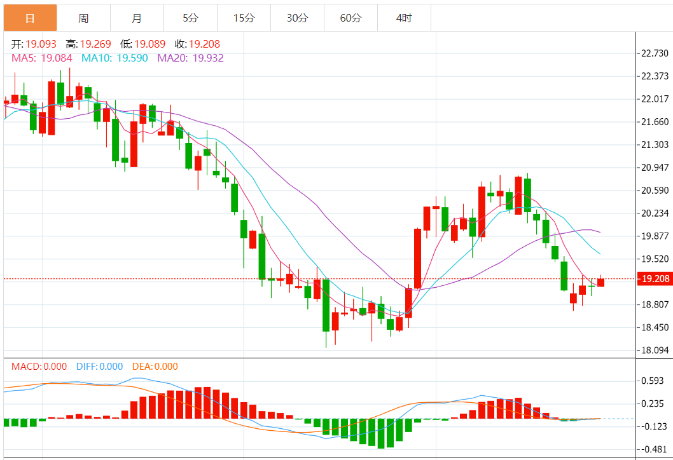
Task: Click the 19.520 price axis label
Action: click(655, 259)
